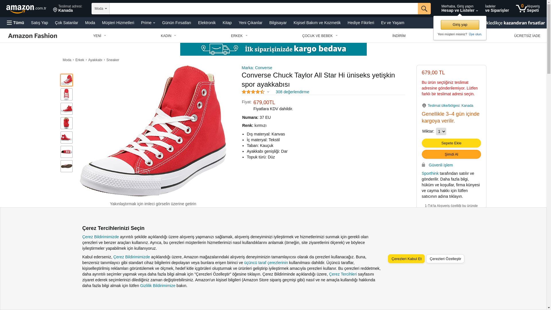Click the magnifying glass search button
Image resolution: width=551 pixels, height=310 pixels.
(424, 9)
